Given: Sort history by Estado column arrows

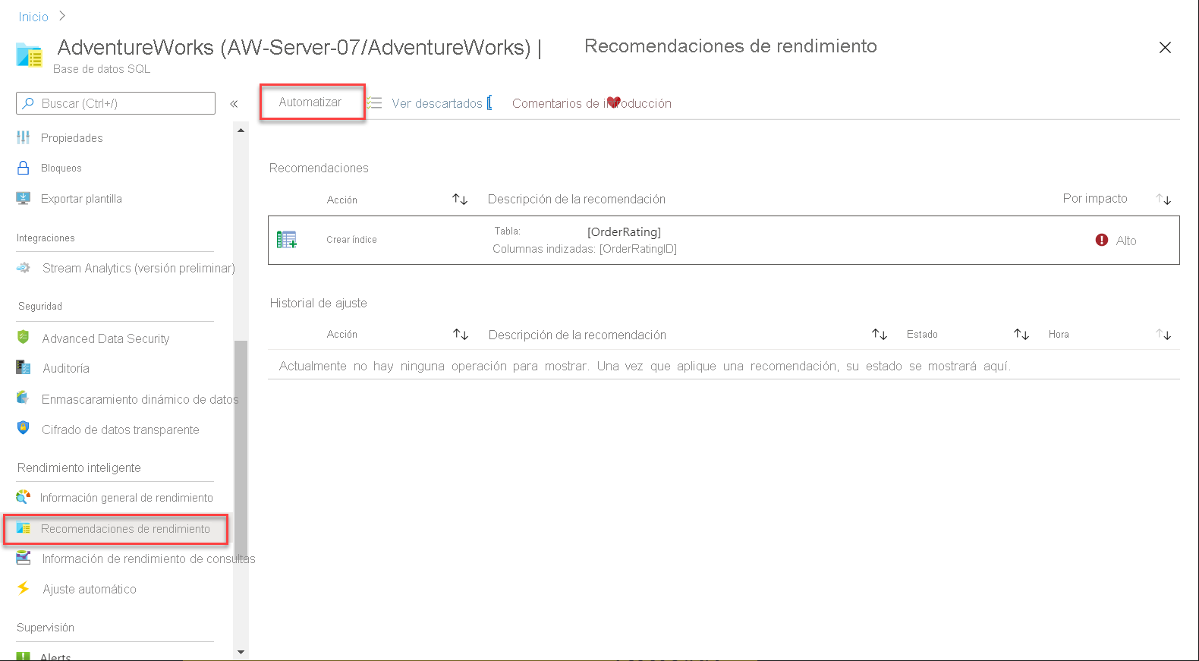Looking at the screenshot, I should tap(1021, 334).
